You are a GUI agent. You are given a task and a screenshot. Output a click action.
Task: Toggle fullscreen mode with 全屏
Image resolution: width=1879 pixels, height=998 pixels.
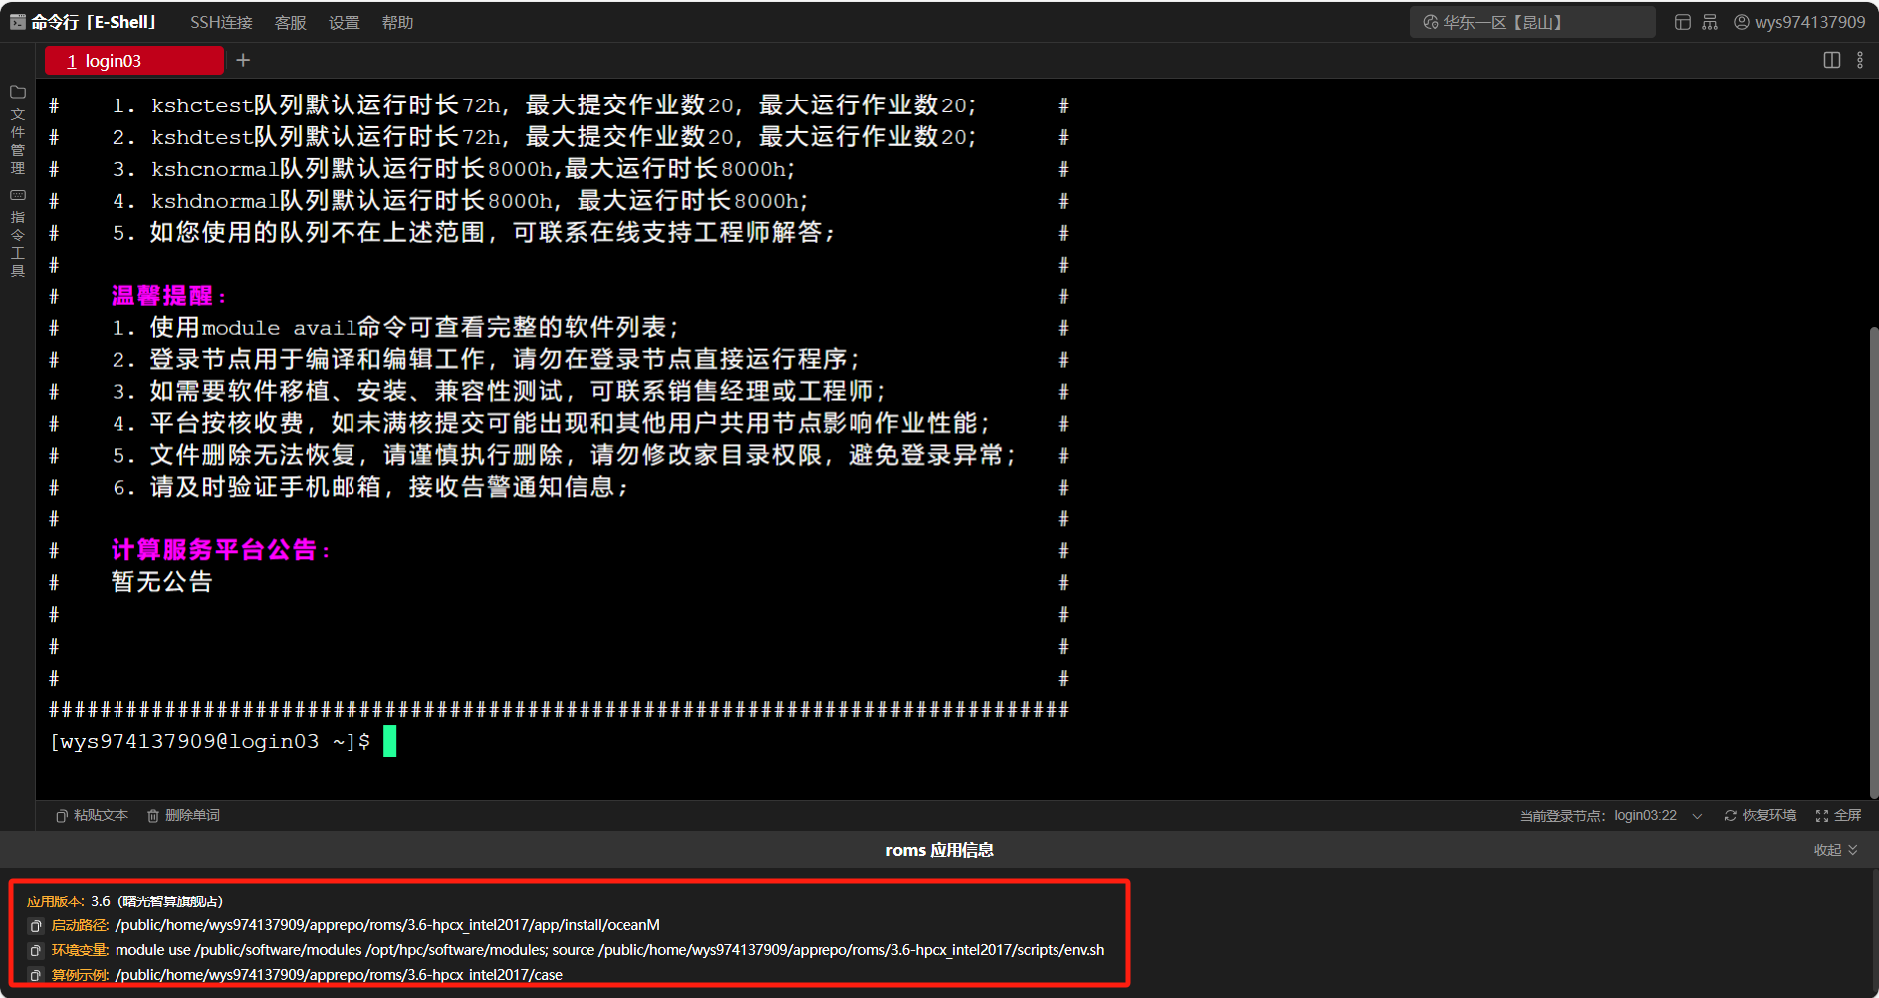1838,815
